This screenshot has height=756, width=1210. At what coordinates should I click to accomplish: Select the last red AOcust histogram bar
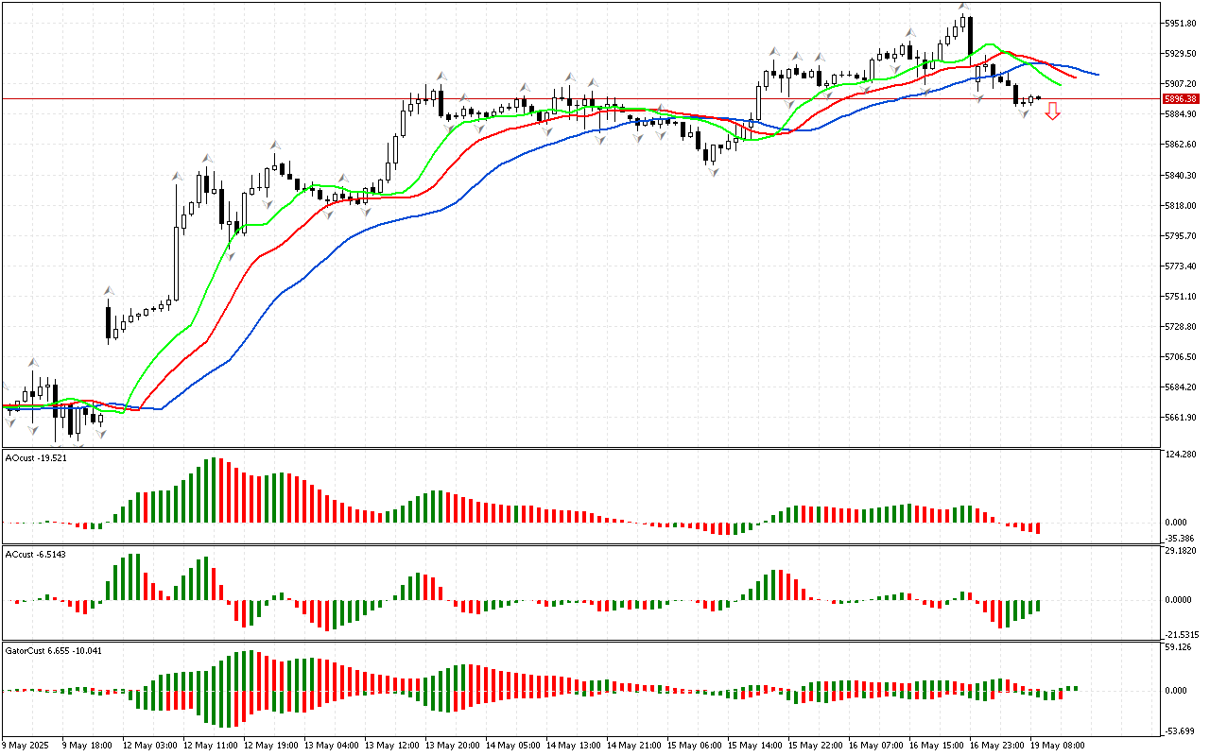point(1038,527)
